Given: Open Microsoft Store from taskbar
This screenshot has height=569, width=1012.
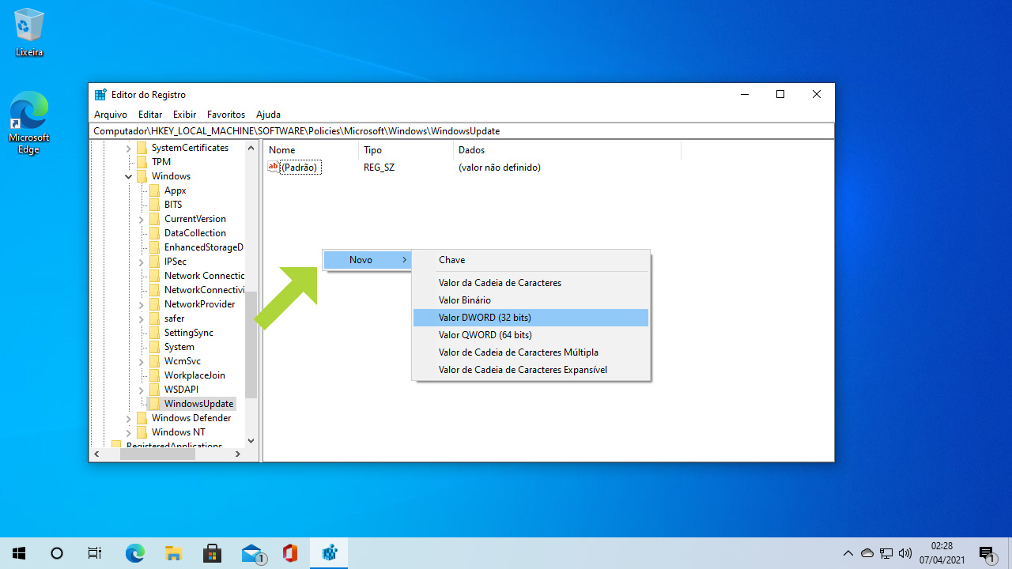Looking at the screenshot, I should [212, 553].
